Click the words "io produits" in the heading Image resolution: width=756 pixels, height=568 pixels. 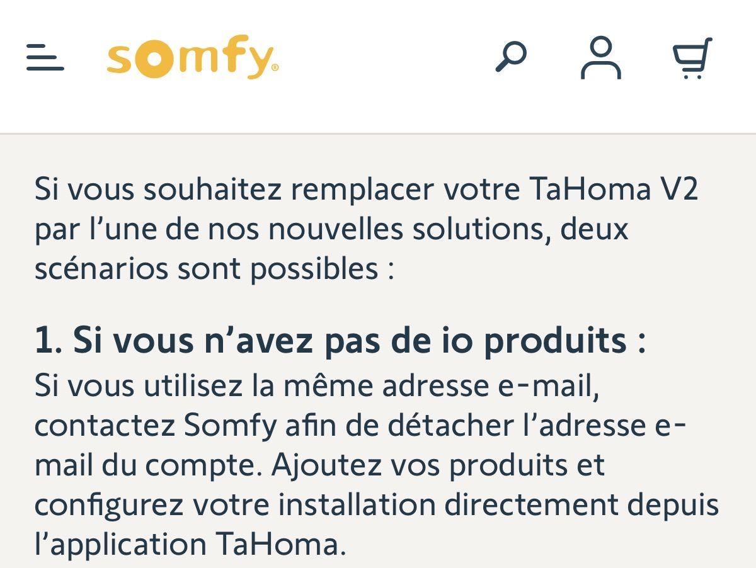tap(556, 341)
